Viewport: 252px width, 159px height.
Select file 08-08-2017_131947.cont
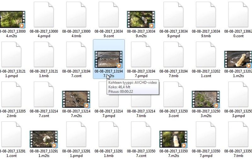pyautogui.click(x=76, y=54)
